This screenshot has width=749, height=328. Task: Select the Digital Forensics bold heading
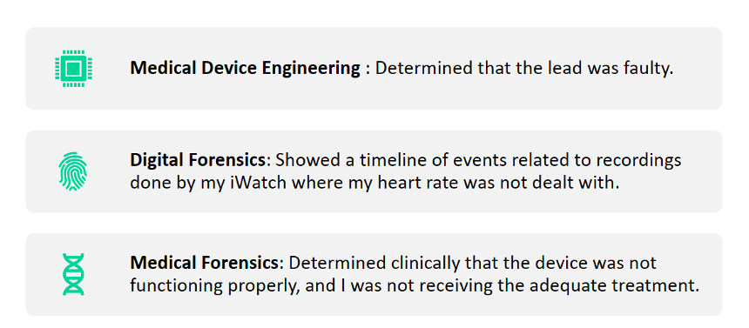tap(198, 160)
